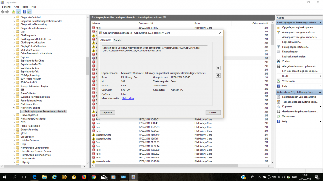Click the binoculars icon next to Zoeken

coord(278,61)
